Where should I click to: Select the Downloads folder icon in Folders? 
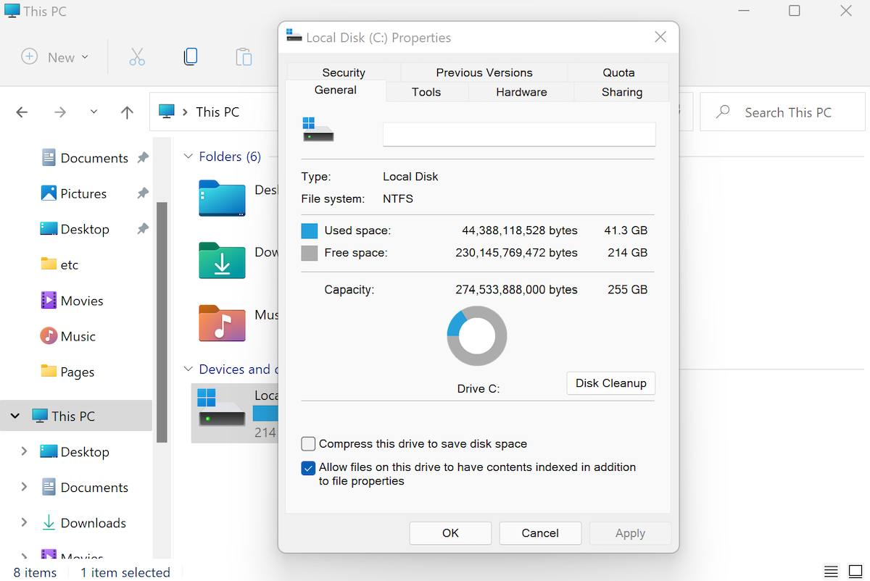(x=222, y=260)
